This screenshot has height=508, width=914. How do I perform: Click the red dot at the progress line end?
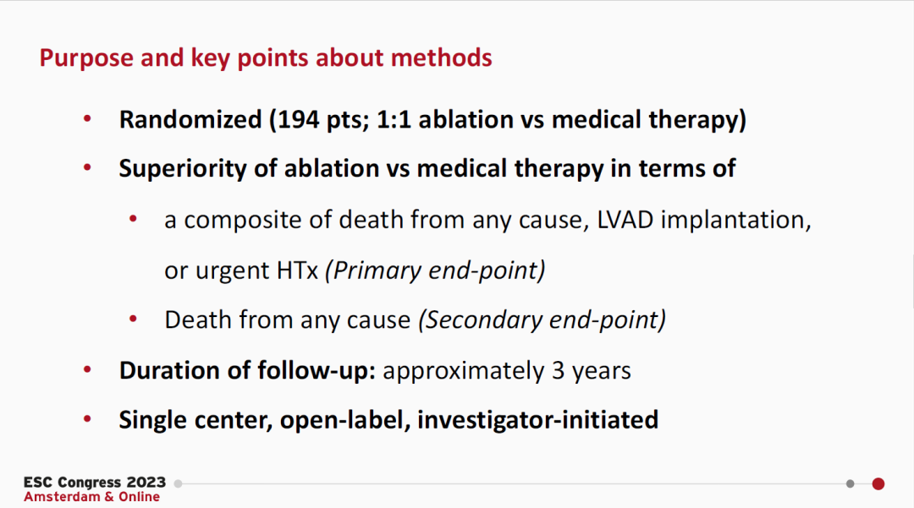coord(878,483)
